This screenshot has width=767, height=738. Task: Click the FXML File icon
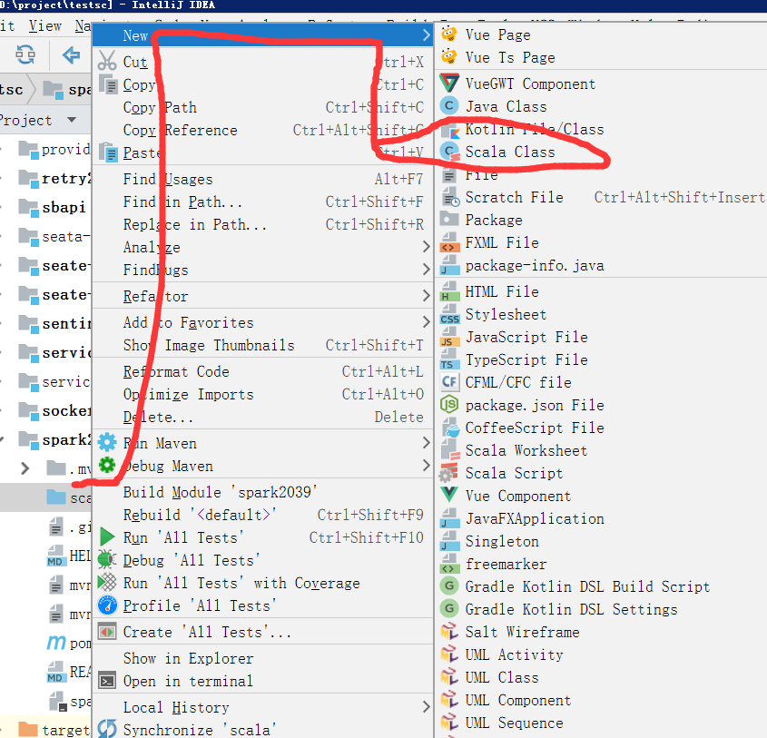coord(449,242)
